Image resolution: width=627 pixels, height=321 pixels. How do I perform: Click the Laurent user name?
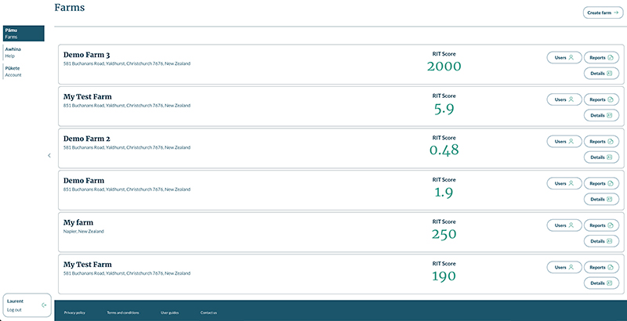[15, 301]
